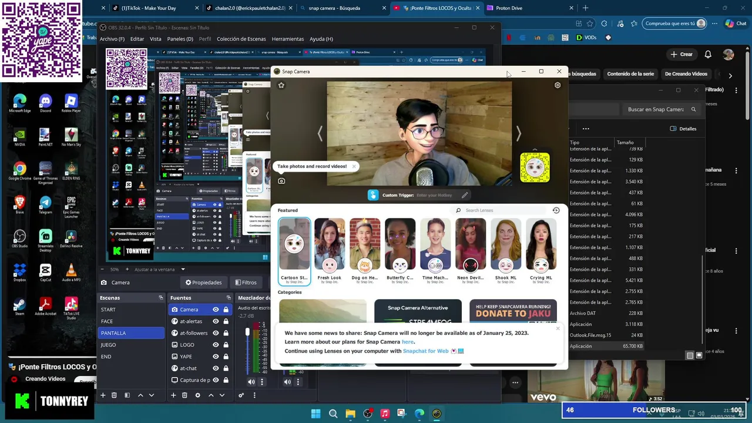The height and width of the screenshot is (423, 752).
Task: Delete the selected scene with the trash icon
Action: tap(114, 395)
